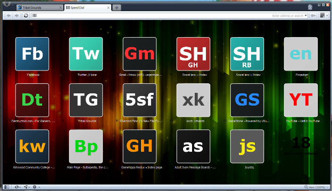Open the Destructoid 'Dt' speed dial tile
This screenshot has width=332, height=191.
click(x=32, y=100)
